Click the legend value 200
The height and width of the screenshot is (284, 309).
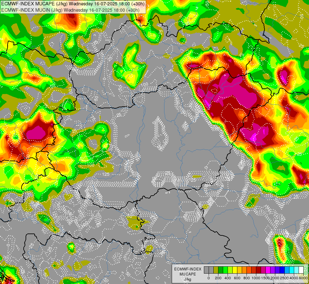point(218,278)
